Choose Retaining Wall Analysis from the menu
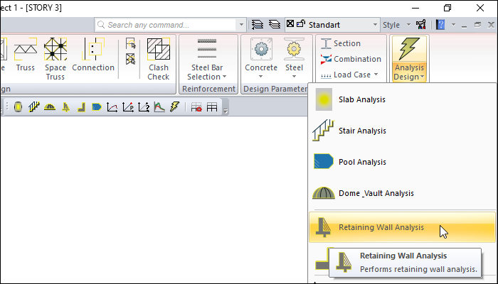 [x=402, y=227]
